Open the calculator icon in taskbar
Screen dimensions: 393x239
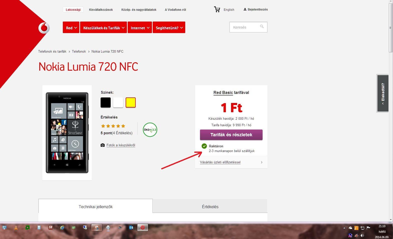click(39, 227)
